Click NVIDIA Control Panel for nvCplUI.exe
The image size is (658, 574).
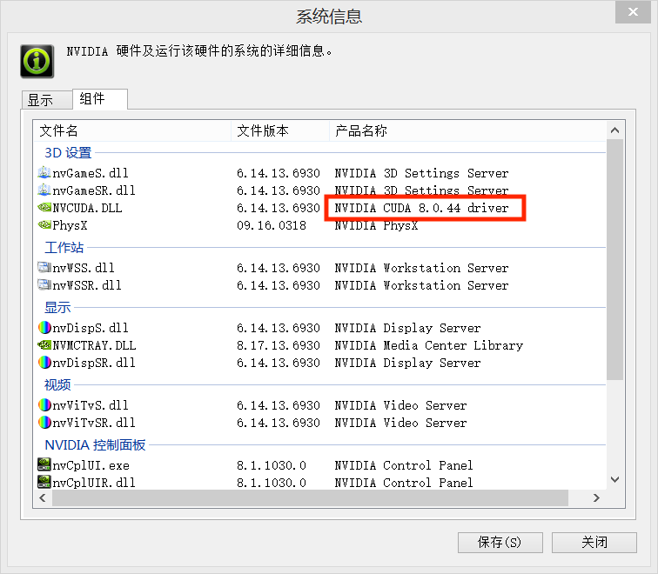coord(404,465)
